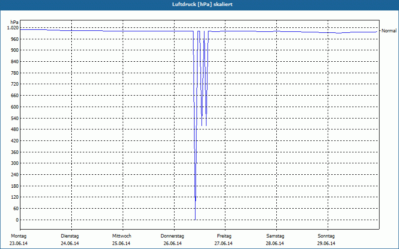Select the 'Sonntag' day label
Screen dimensions: 399x249
pyautogui.click(x=326, y=236)
